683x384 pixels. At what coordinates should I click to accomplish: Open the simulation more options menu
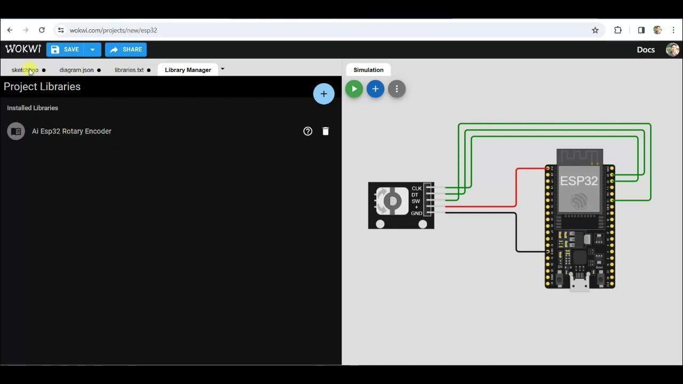pos(396,89)
